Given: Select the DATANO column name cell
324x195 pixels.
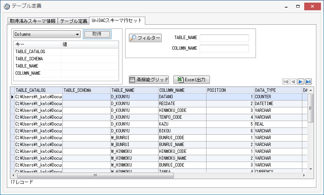Looking at the screenshot, I should pos(182,97).
